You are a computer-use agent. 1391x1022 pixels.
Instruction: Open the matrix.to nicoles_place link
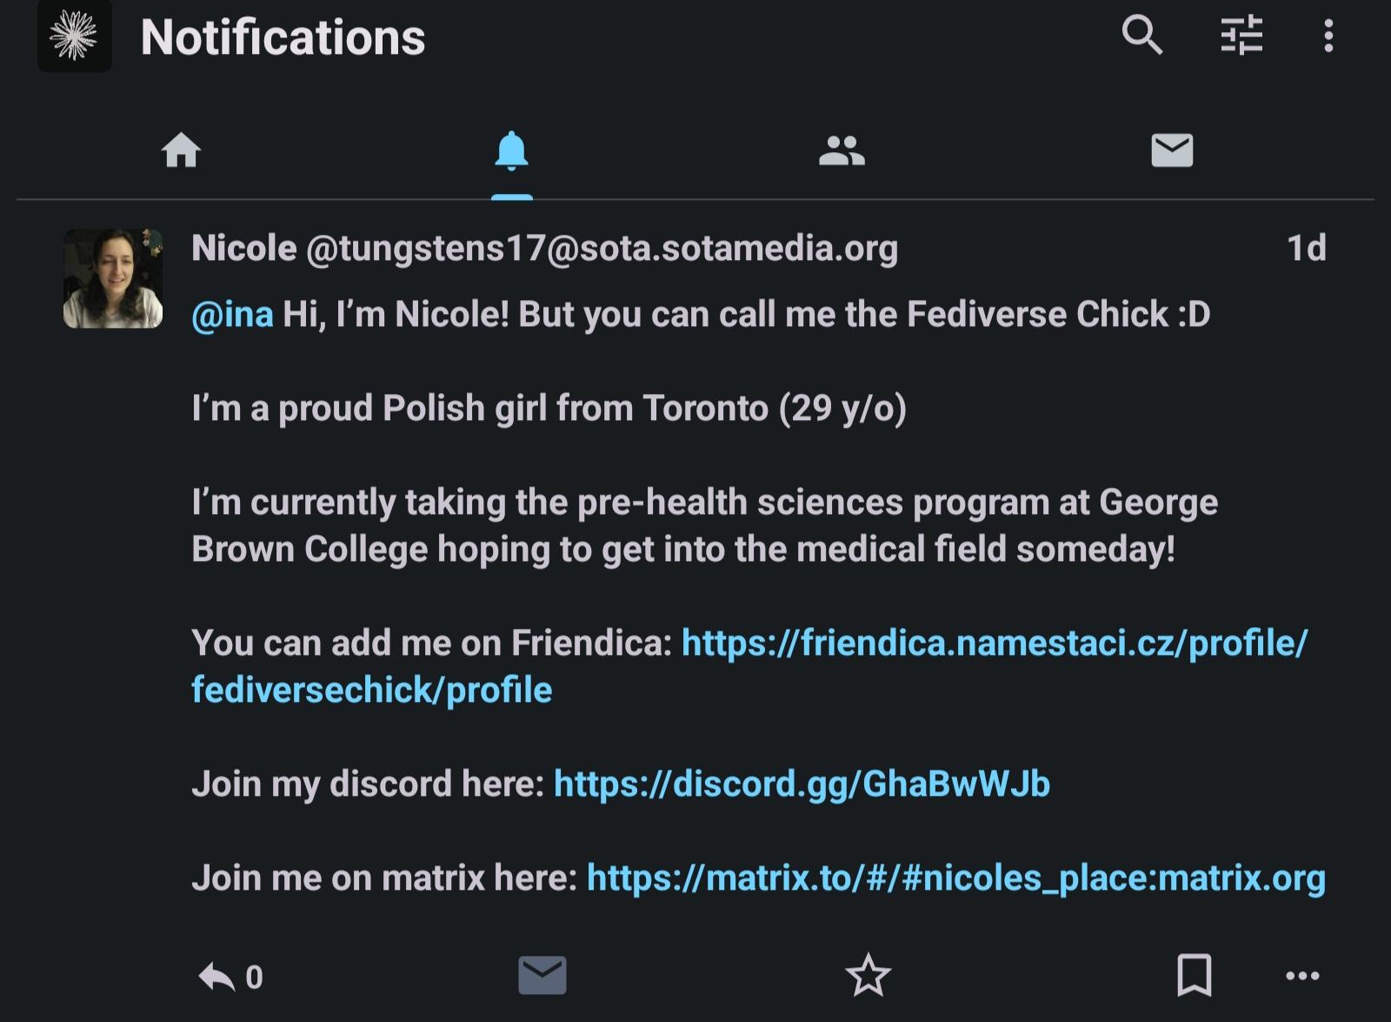pos(956,878)
